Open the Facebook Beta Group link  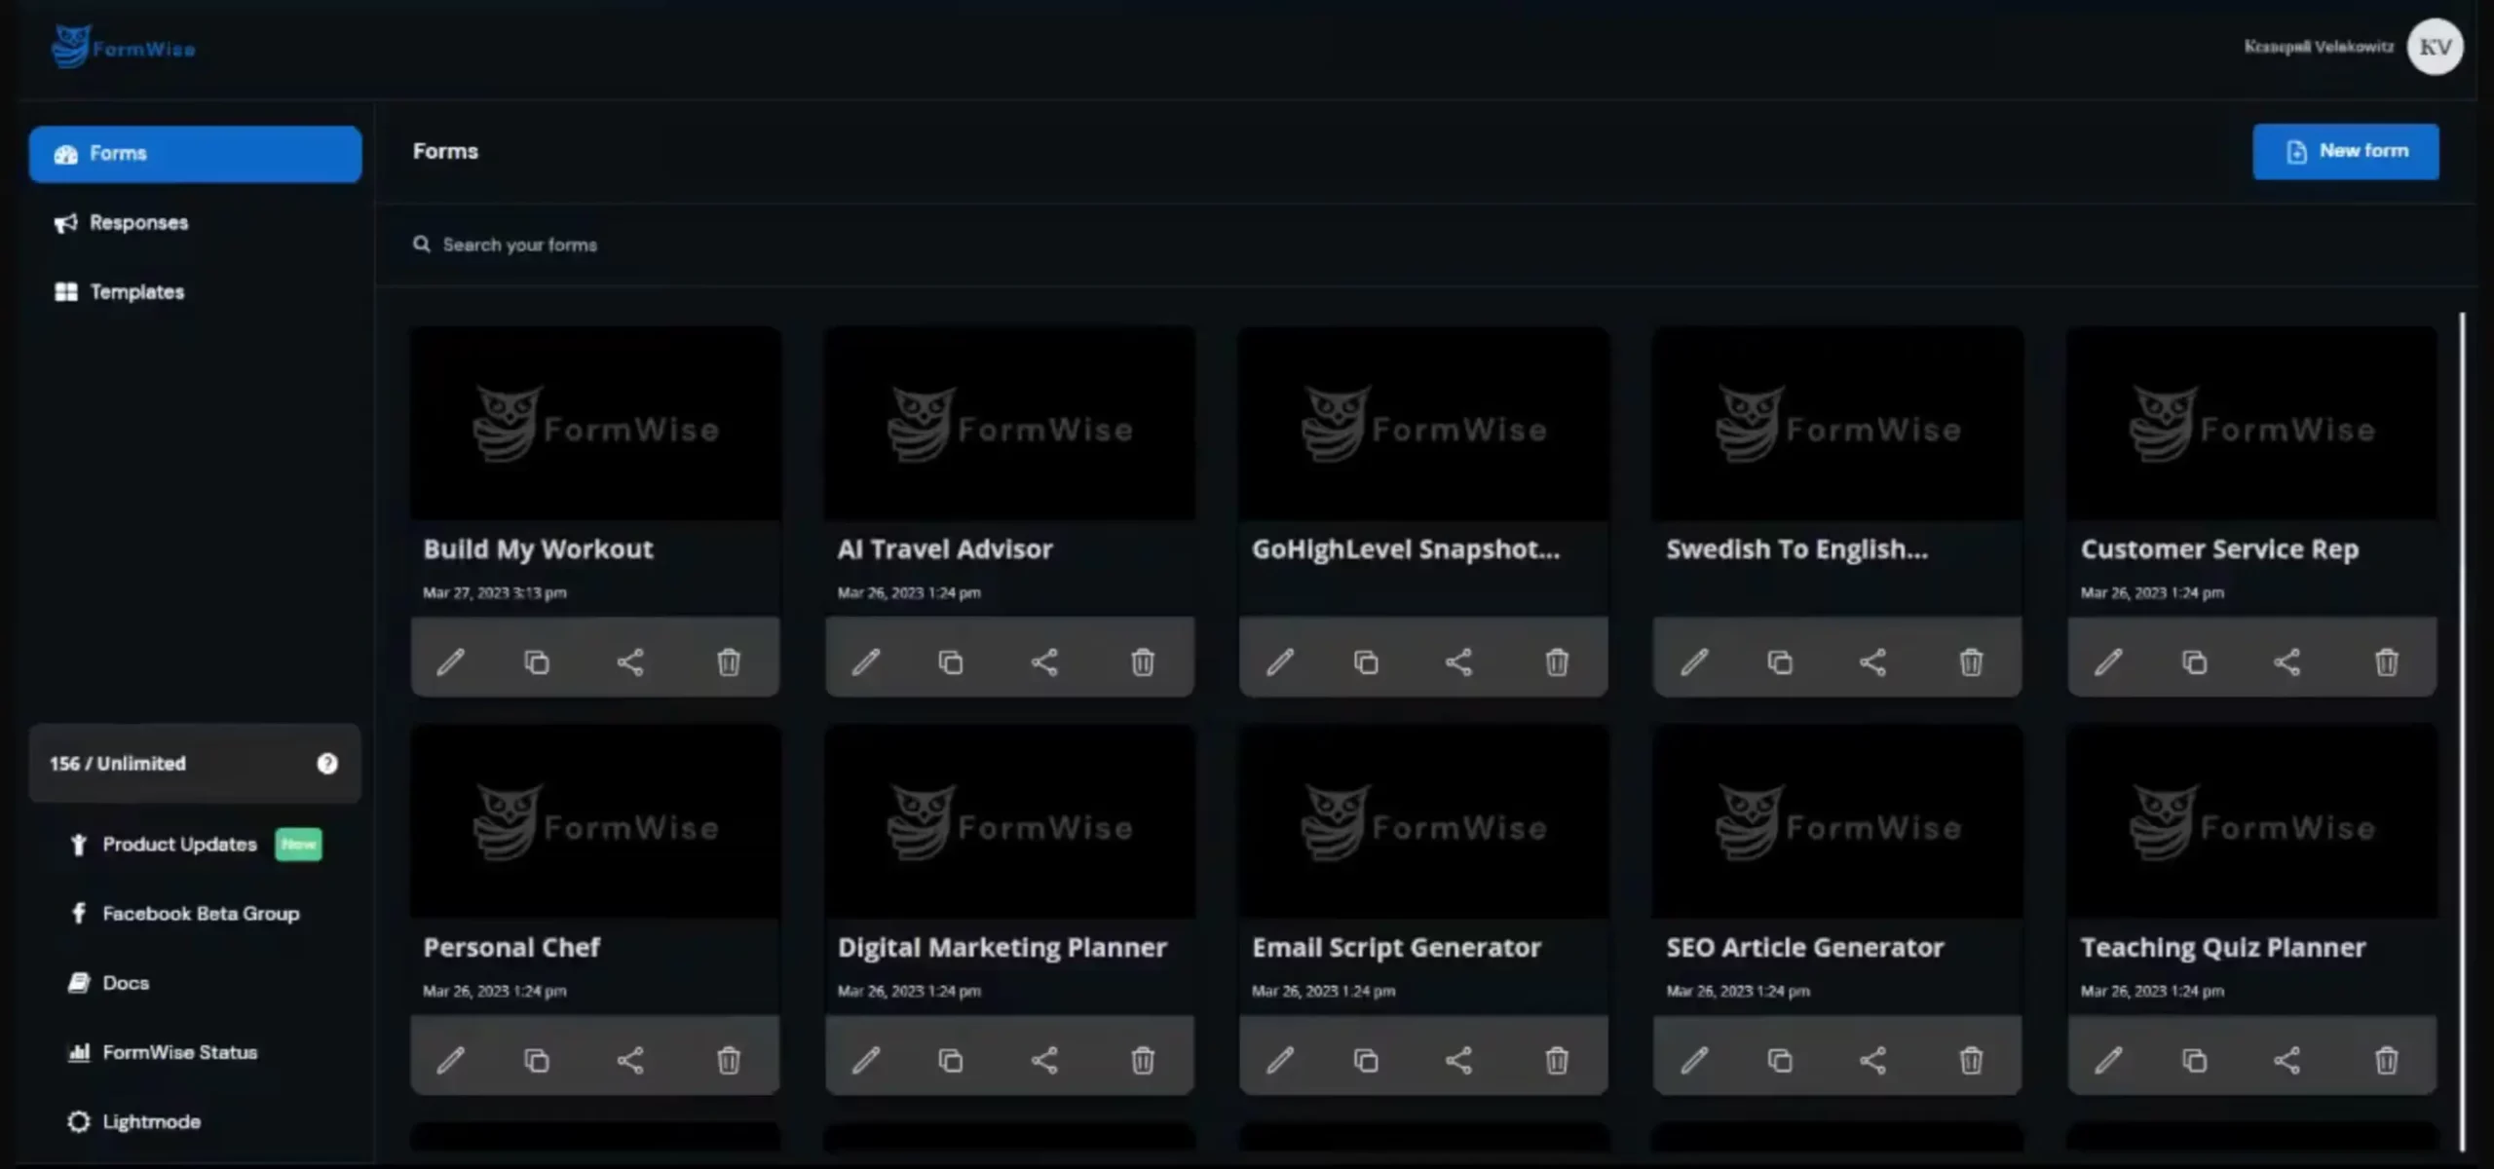tap(200, 914)
